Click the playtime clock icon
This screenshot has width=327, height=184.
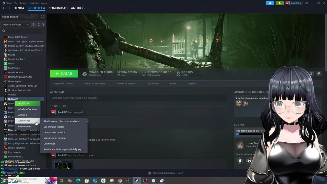point(144,74)
